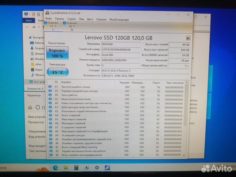Viewport: 236px width, 177px height.
Task: Open Settings gear from the taskbar
Action: coord(97,167)
